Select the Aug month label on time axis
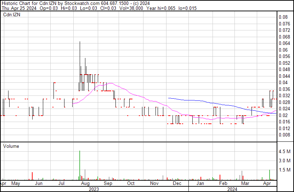The height and width of the screenshot is (192, 294). [x=85, y=184]
